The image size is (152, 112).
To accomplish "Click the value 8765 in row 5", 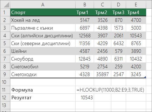I will [136, 43].
